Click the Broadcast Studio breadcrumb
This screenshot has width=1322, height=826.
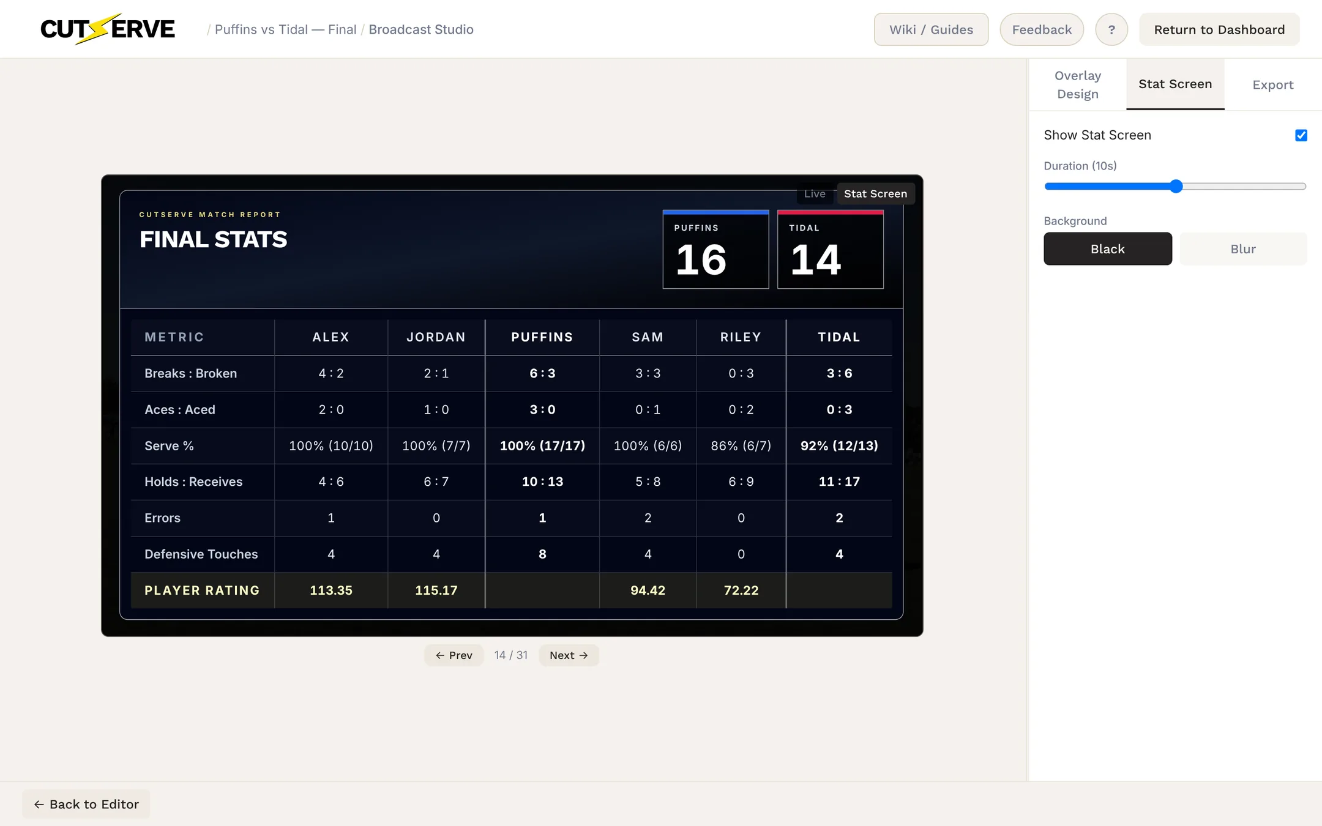421,29
